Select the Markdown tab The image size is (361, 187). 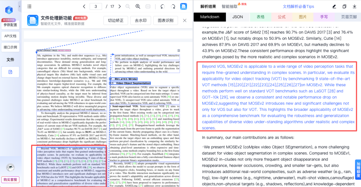tap(210, 17)
